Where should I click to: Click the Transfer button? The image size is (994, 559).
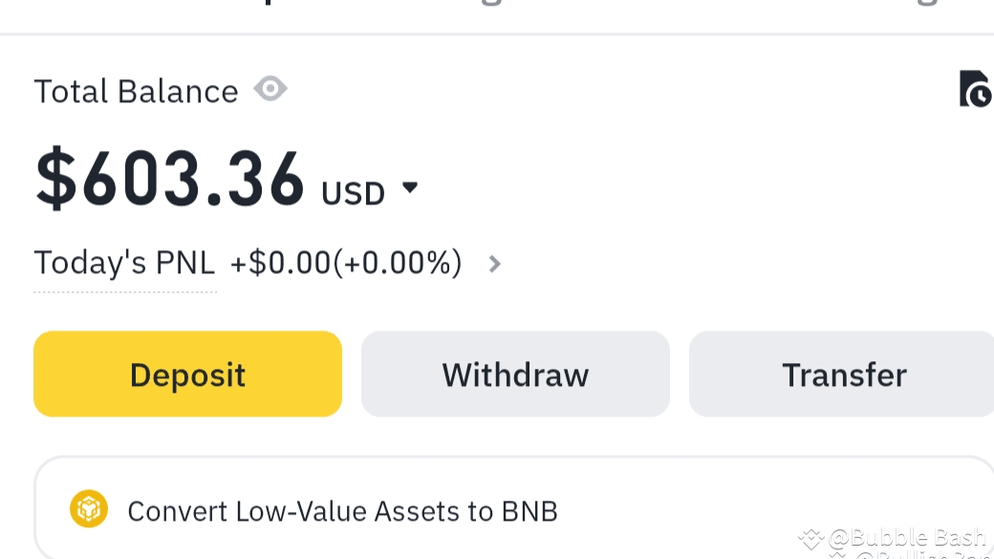coord(843,374)
